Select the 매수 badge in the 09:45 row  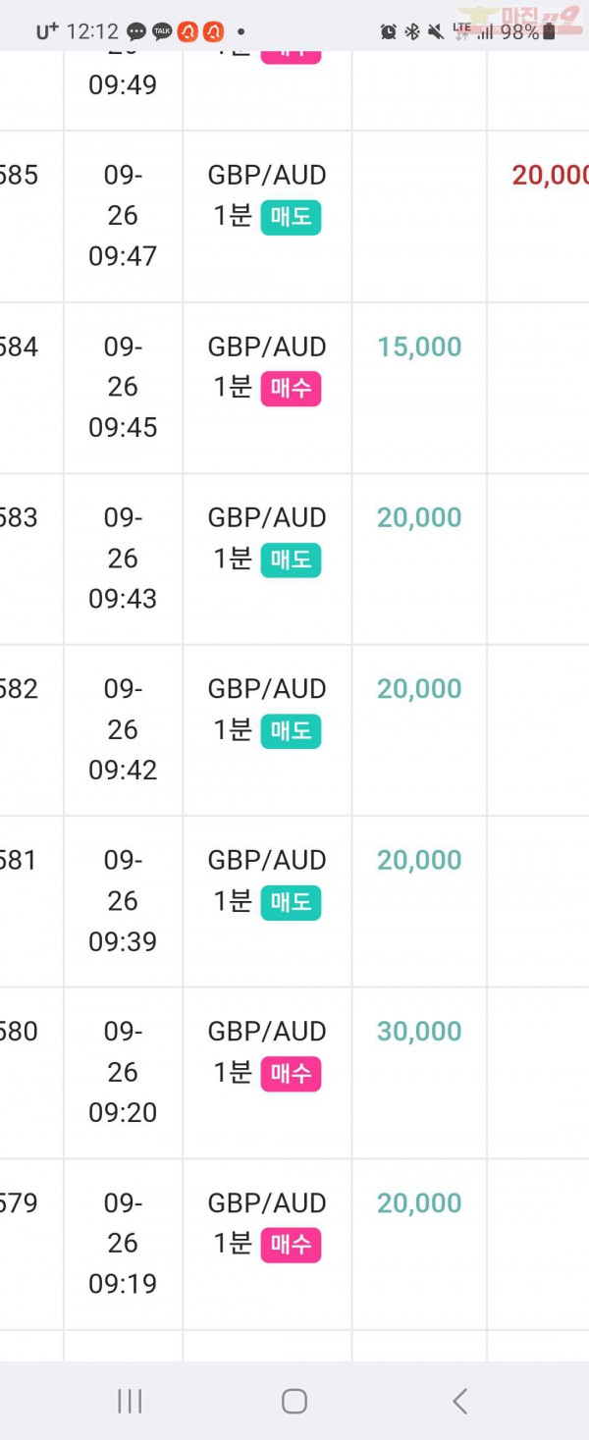click(291, 389)
